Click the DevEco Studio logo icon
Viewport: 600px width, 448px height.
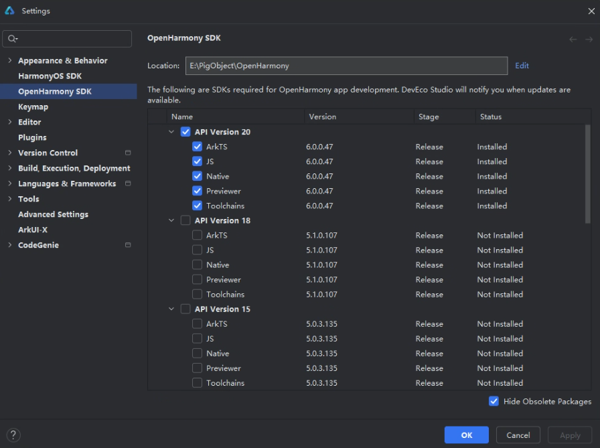[9, 11]
